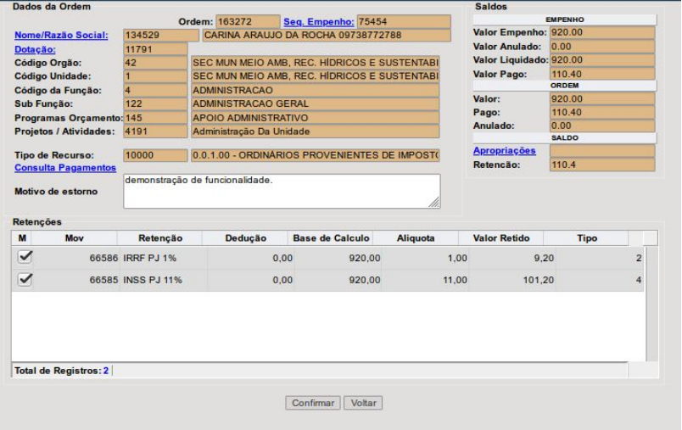Uncheck the IRRF PJ 1% retention row checkbox
The width and height of the screenshot is (682, 430).
point(25,255)
